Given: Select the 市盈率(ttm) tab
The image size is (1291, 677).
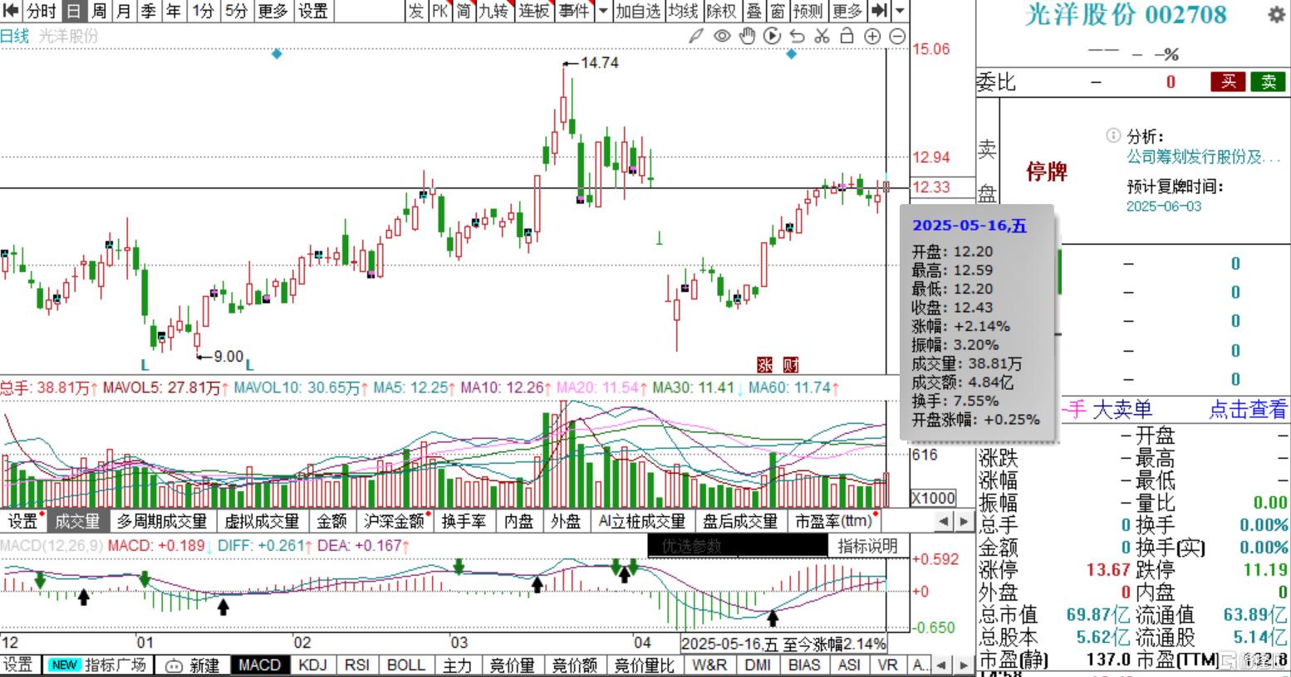Looking at the screenshot, I should [833, 521].
